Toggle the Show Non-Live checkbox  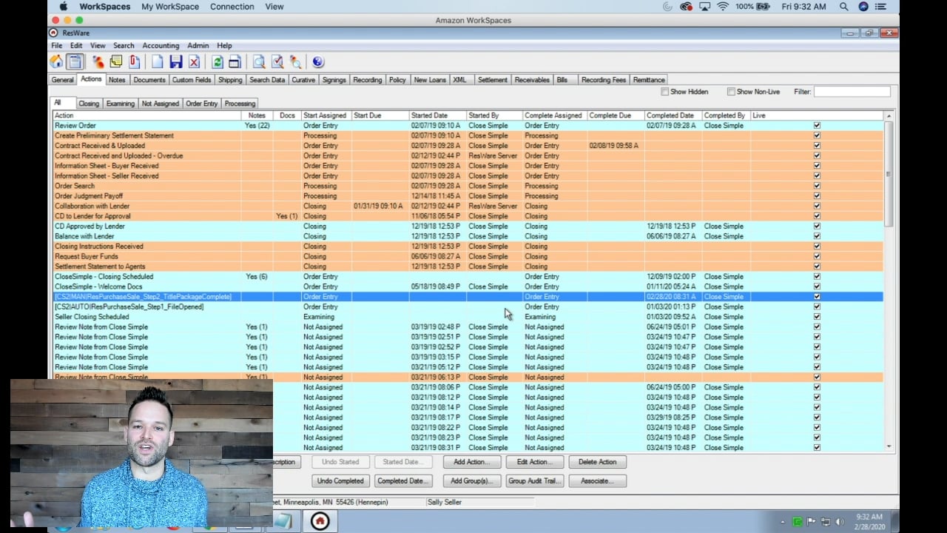(731, 92)
